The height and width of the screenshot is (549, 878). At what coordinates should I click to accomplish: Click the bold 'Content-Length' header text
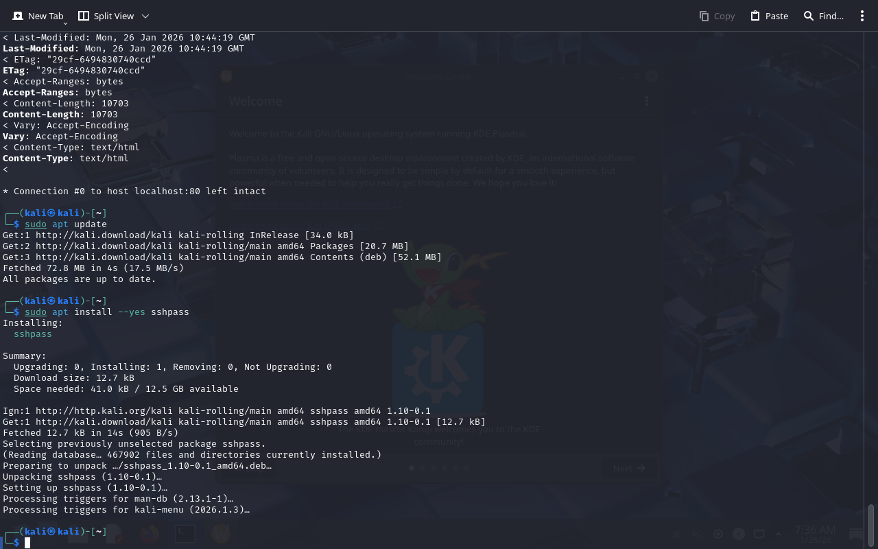(x=44, y=115)
